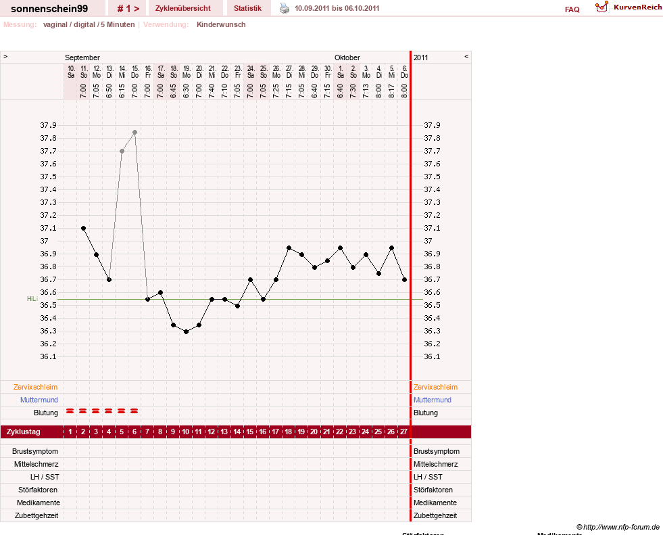Click the right Muttermund label
663x535 pixels.
pyautogui.click(x=432, y=400)
